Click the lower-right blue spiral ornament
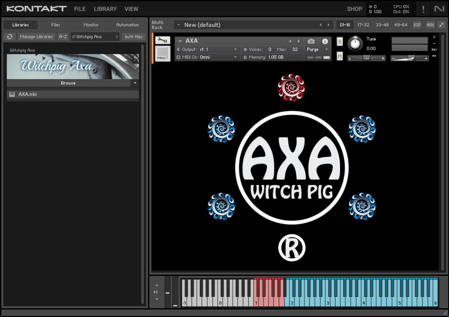This screenshot has height=317, width=449. [362, 206]
